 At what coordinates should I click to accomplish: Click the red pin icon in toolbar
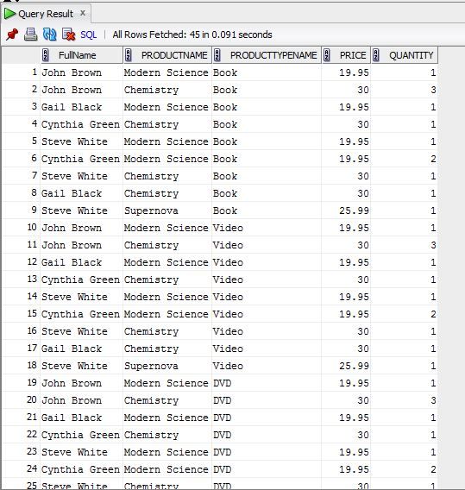pos(12,35)
